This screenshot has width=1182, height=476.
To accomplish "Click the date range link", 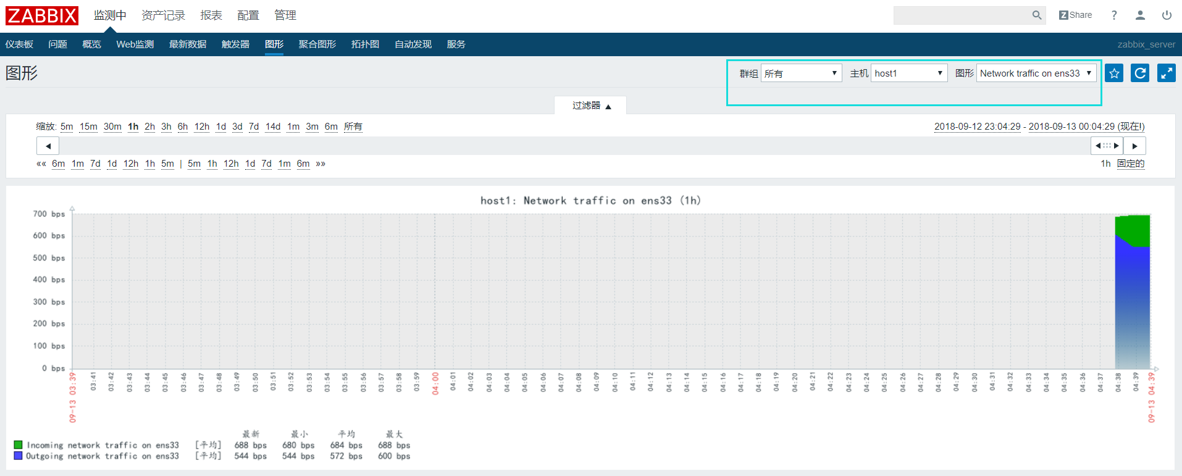I will pos(1039,127).
